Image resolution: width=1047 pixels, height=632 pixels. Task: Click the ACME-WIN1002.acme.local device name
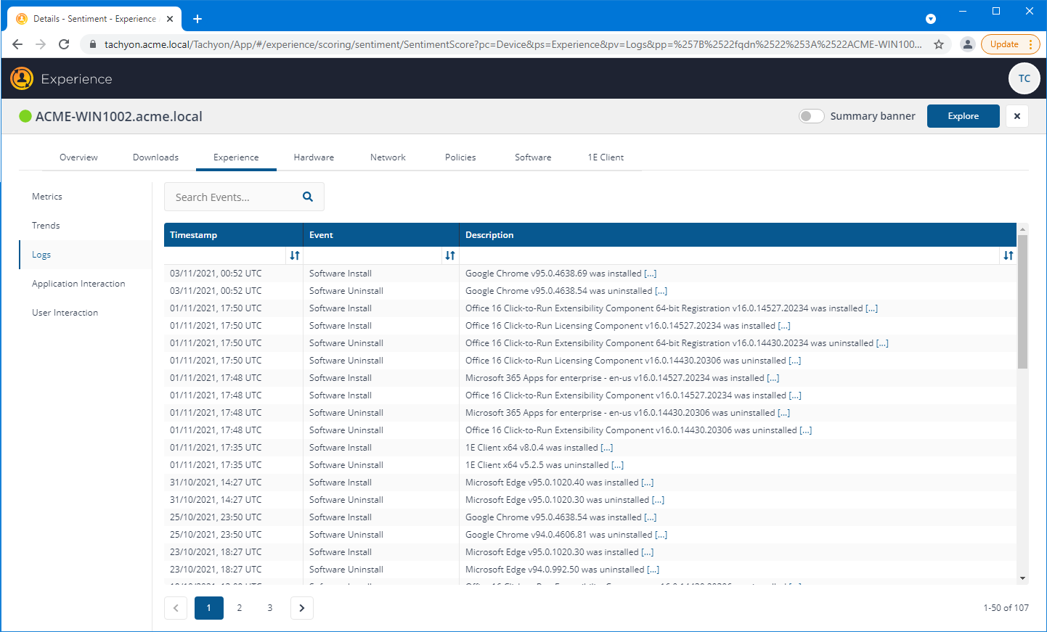119,116
